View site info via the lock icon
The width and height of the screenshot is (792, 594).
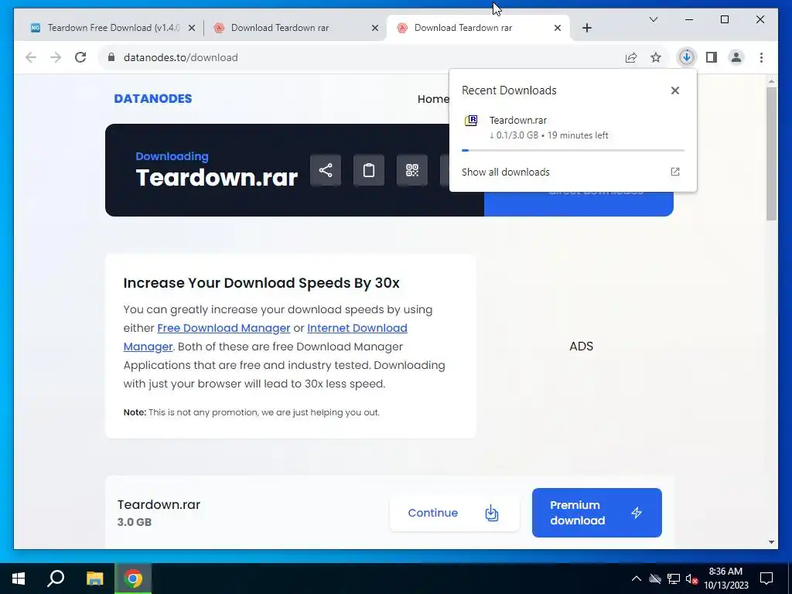[111, 57]
